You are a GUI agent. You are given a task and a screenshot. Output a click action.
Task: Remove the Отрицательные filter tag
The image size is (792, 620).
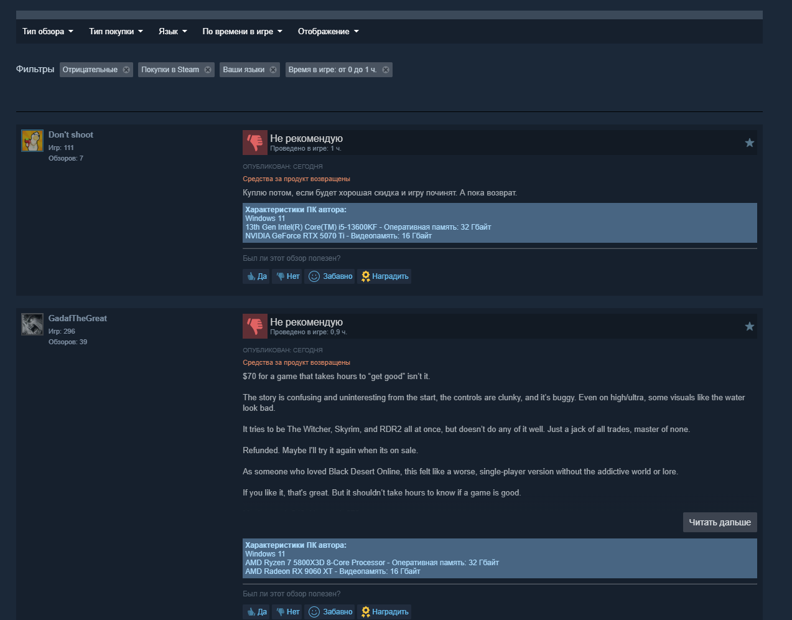pyautogui.click(x=126, y=70)
